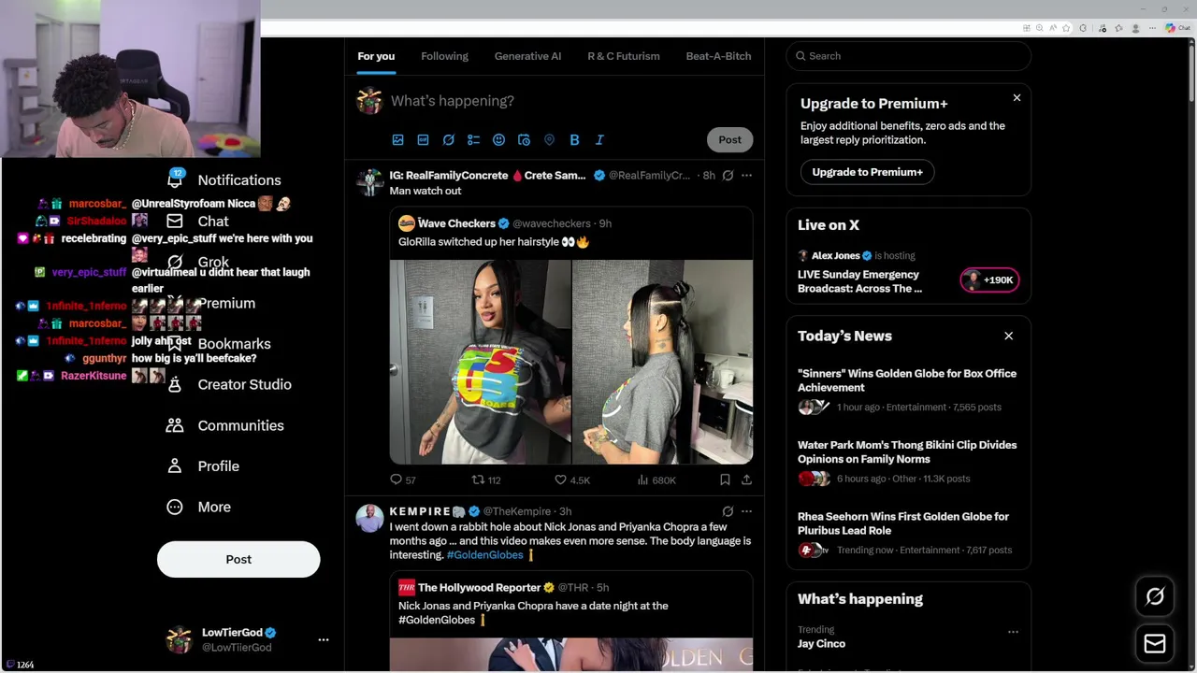Screen dimensions: 1197x673
Task: Apply bold formatting in composer
Action: pyautogui.click(x=574, y=139)
